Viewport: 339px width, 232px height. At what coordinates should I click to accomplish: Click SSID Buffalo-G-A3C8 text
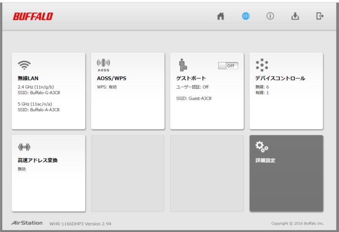coord(39,92)
